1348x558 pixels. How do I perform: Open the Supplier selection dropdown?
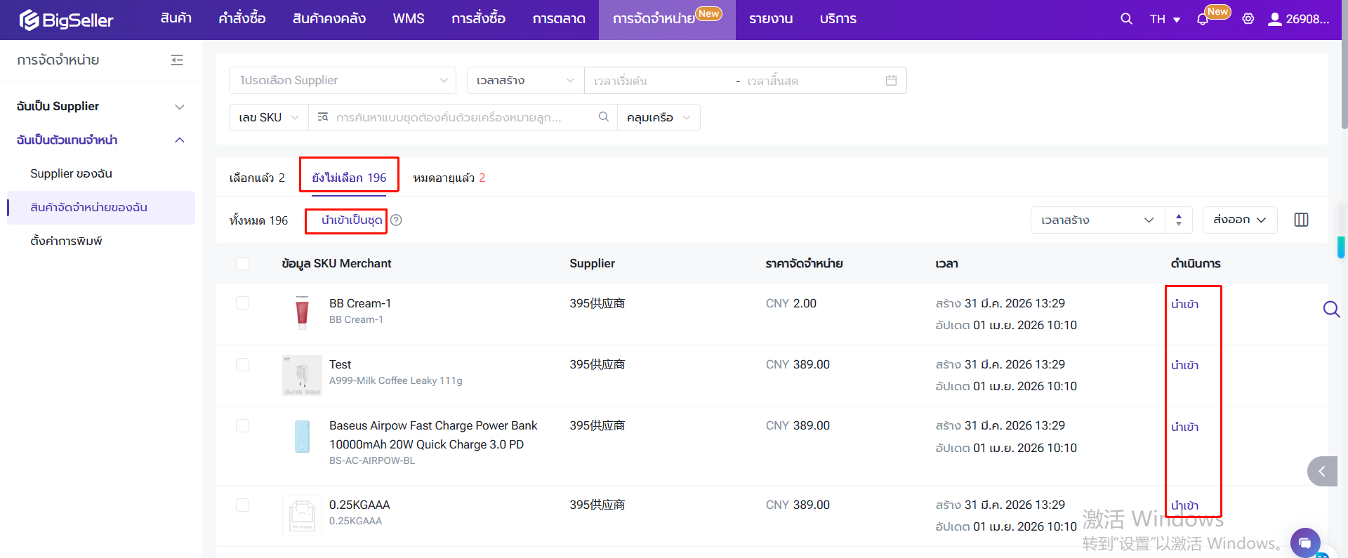(343, 81)
